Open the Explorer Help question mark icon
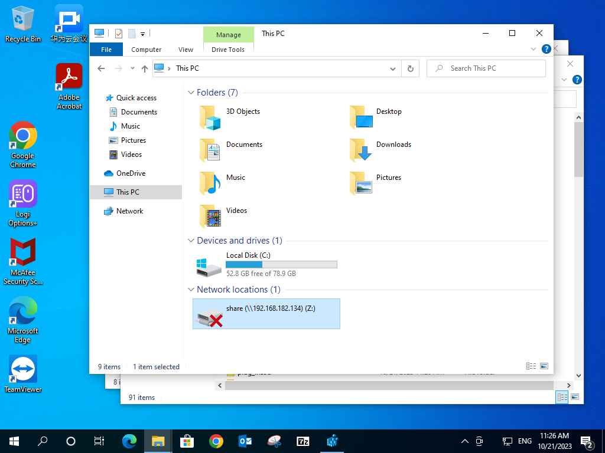Image resolution: width=605 pixels, height=453 pixels. pyautogui.click(x=547, y=50)
